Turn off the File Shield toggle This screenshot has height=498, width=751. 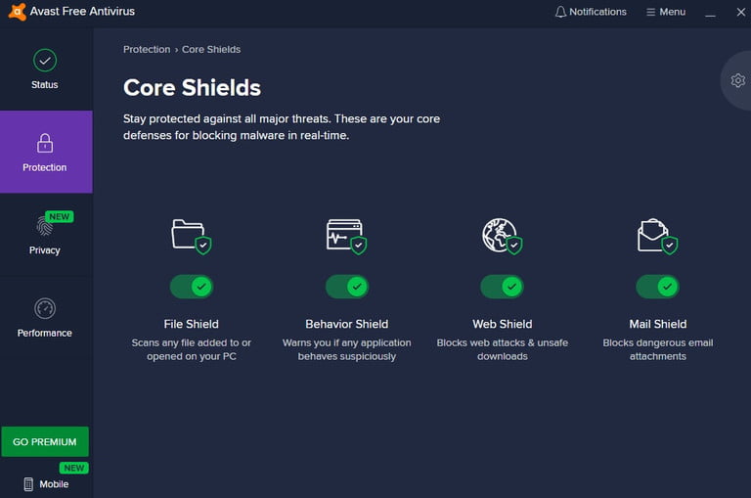point(191,287)
